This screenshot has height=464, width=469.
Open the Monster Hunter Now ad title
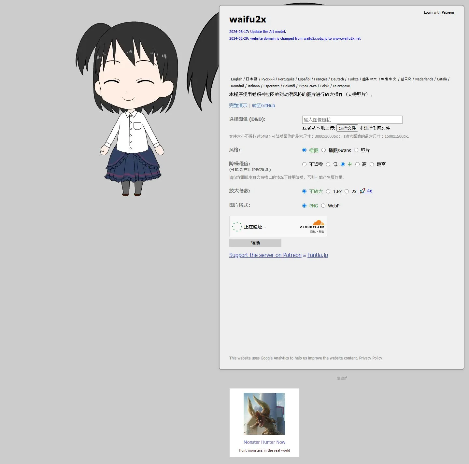click(264, 442)
